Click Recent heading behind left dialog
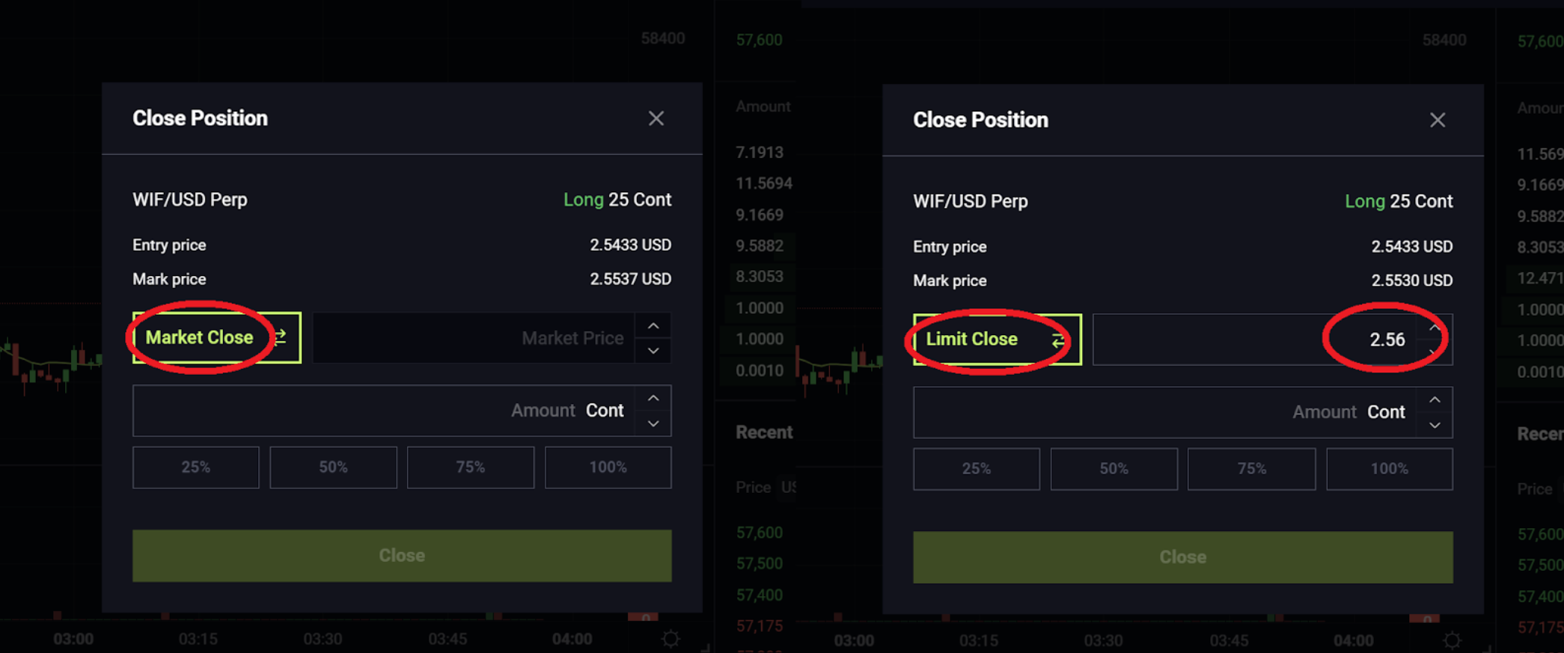The height and width of the screenshot is (653, 1564). tap(764, 432)
